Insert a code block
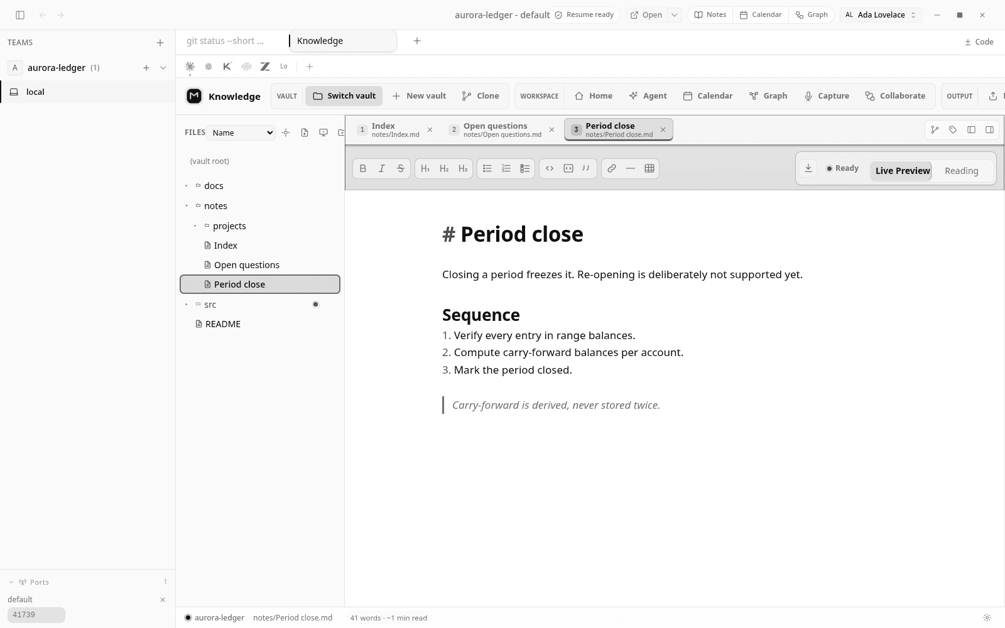Viewport: 1005px width, 628px height. click(568, 168)
